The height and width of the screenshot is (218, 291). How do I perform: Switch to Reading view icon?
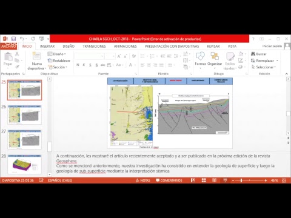point(214,180)
